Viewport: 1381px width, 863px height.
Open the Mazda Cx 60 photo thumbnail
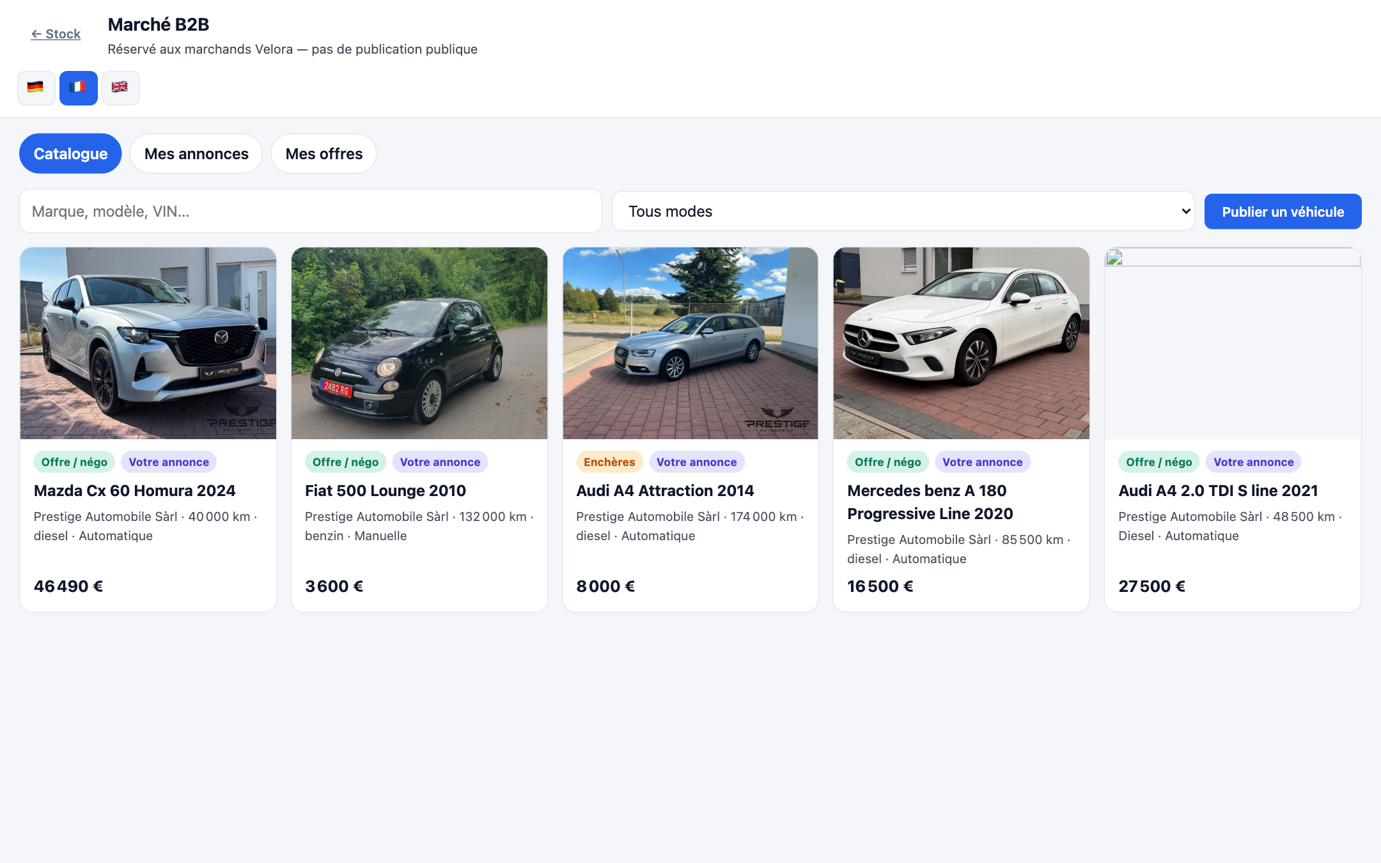(x=148, y=343)
